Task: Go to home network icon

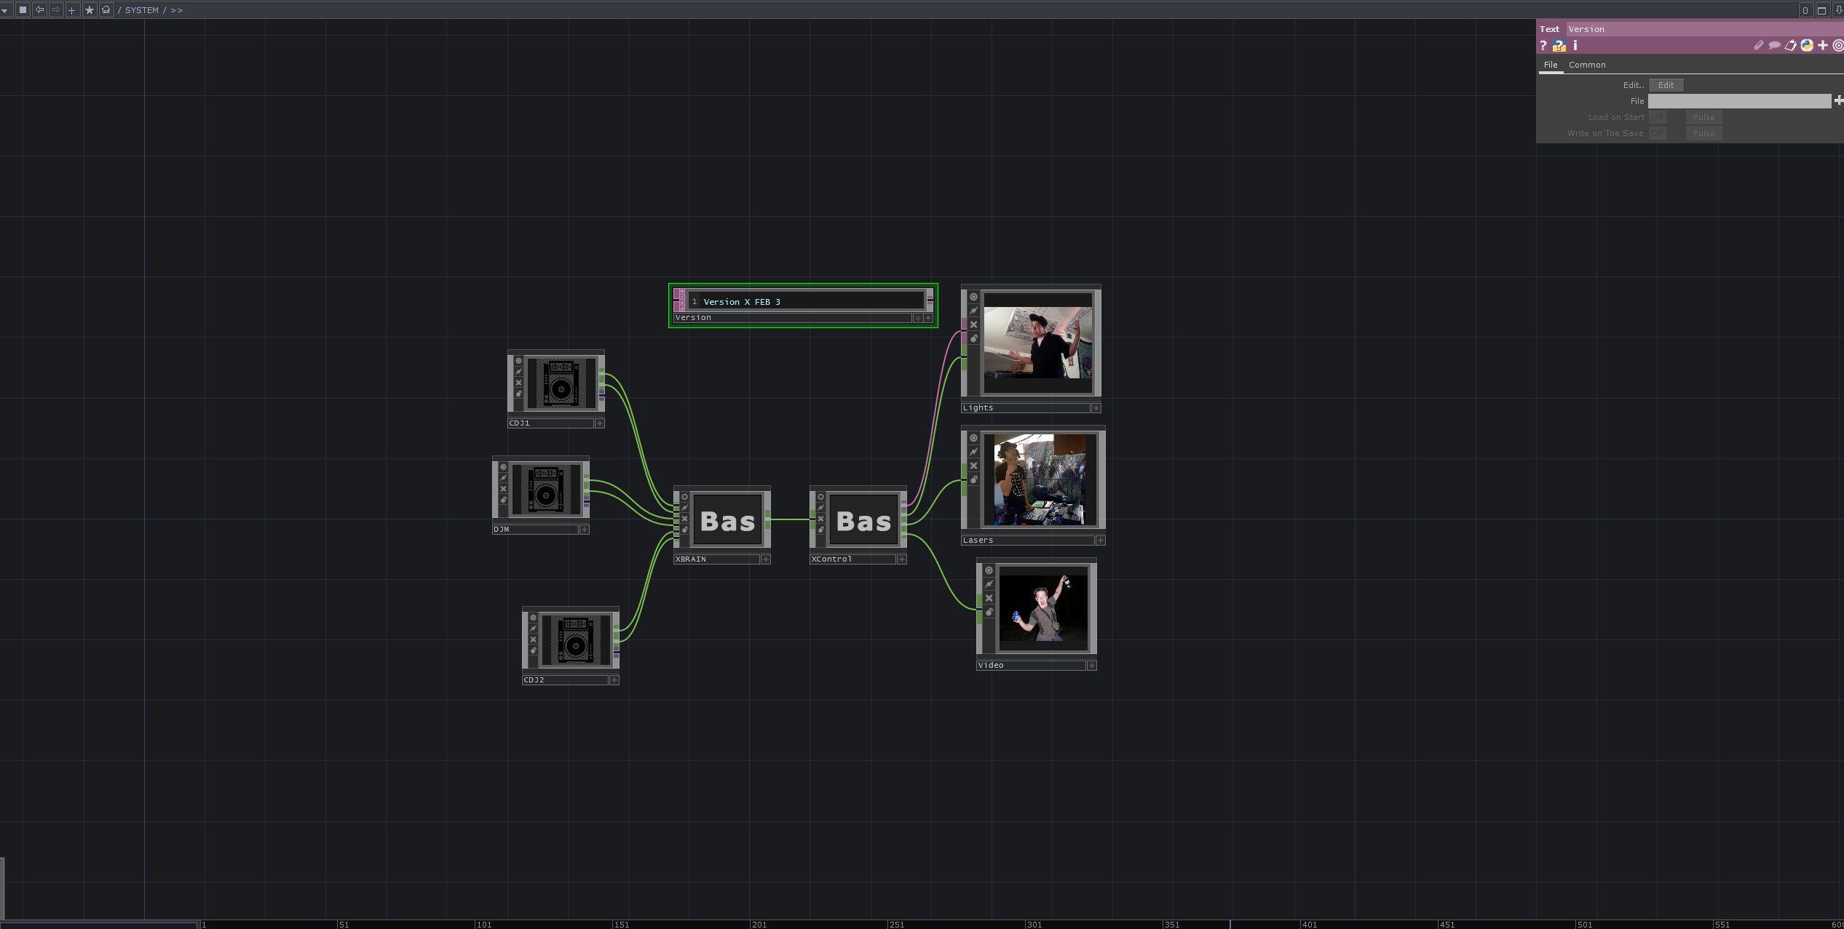Action: coord(106,10)
